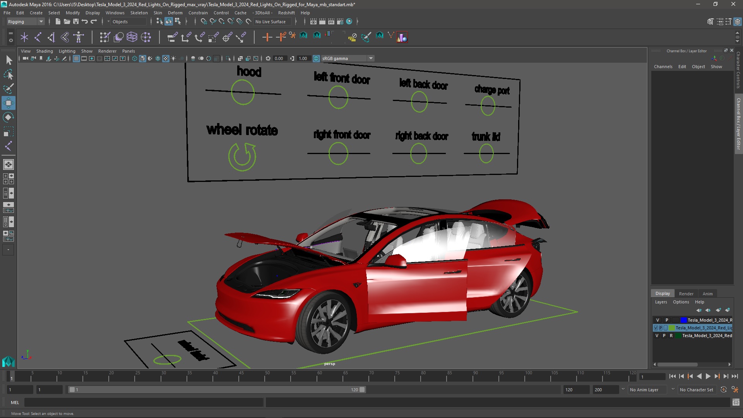Click the shelf options gear dropdown
This screenshot has height=418, width=743.
click(x=10, y=40)
